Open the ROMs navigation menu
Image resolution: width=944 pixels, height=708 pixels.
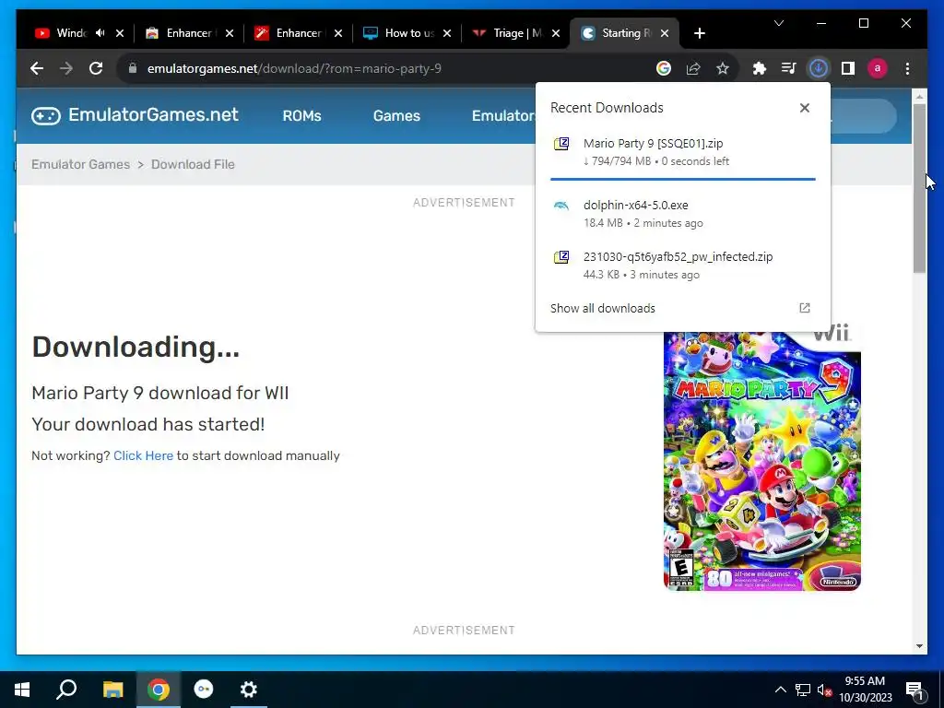[x=301, y=115]
